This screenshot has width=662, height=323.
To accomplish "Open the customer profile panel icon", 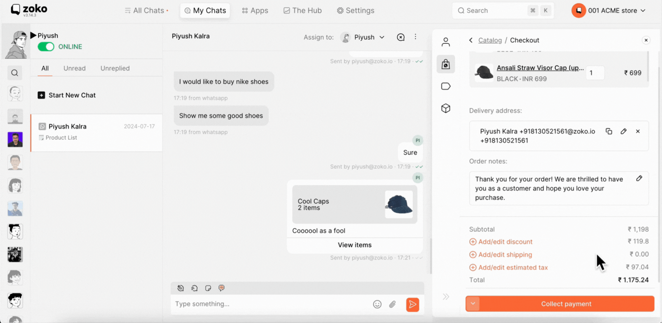I will coord(446,42).
